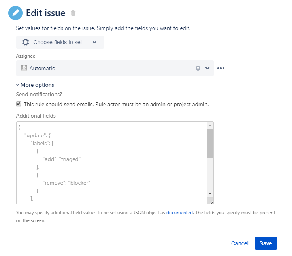Click the "labels": [ line
The image size is (292, 256).
pyautogui.click(x=42, y=143)
